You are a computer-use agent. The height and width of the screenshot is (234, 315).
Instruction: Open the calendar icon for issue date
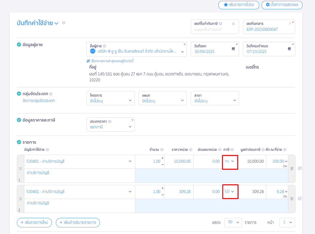(233, 49)
